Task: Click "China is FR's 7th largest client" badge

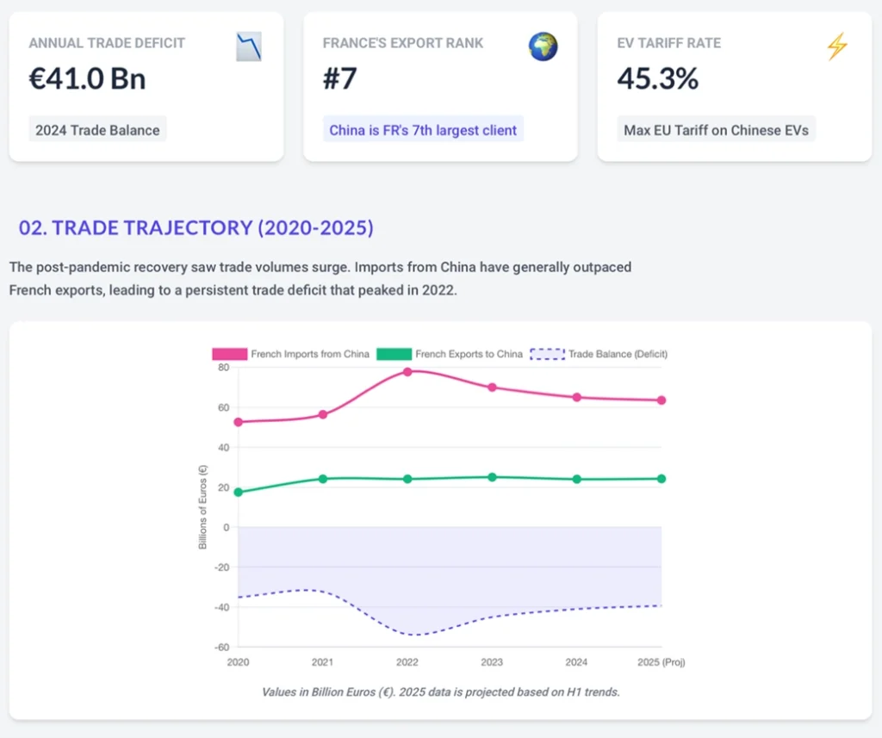Action: 423,131
